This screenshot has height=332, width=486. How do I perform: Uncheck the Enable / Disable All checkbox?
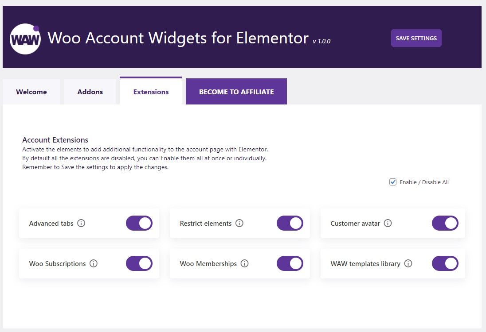393,182
